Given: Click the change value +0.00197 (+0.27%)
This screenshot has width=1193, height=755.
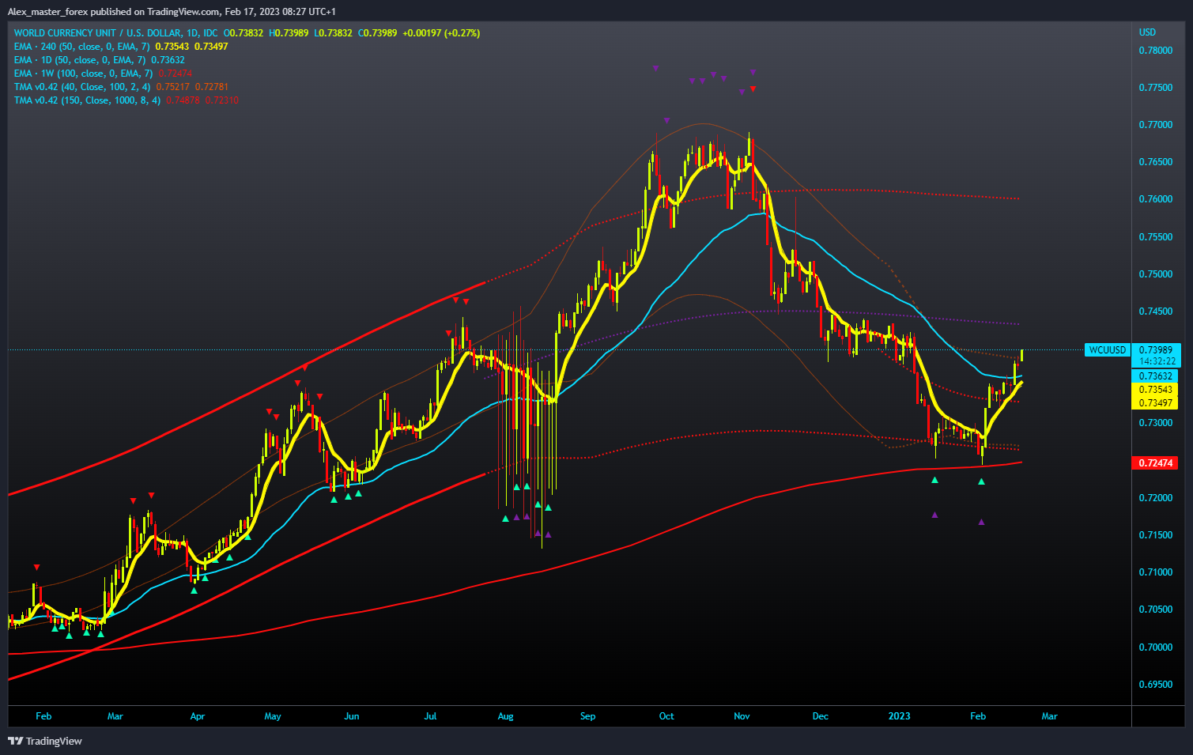Looking at the screenshot, I should click(441, 33).
